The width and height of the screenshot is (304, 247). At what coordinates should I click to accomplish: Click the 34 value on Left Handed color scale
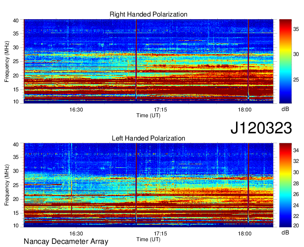[296, 150]
